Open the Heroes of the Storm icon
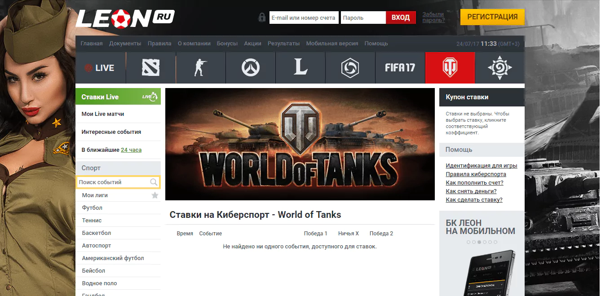Viewport: 601px width, 296px height. point(350,68)
